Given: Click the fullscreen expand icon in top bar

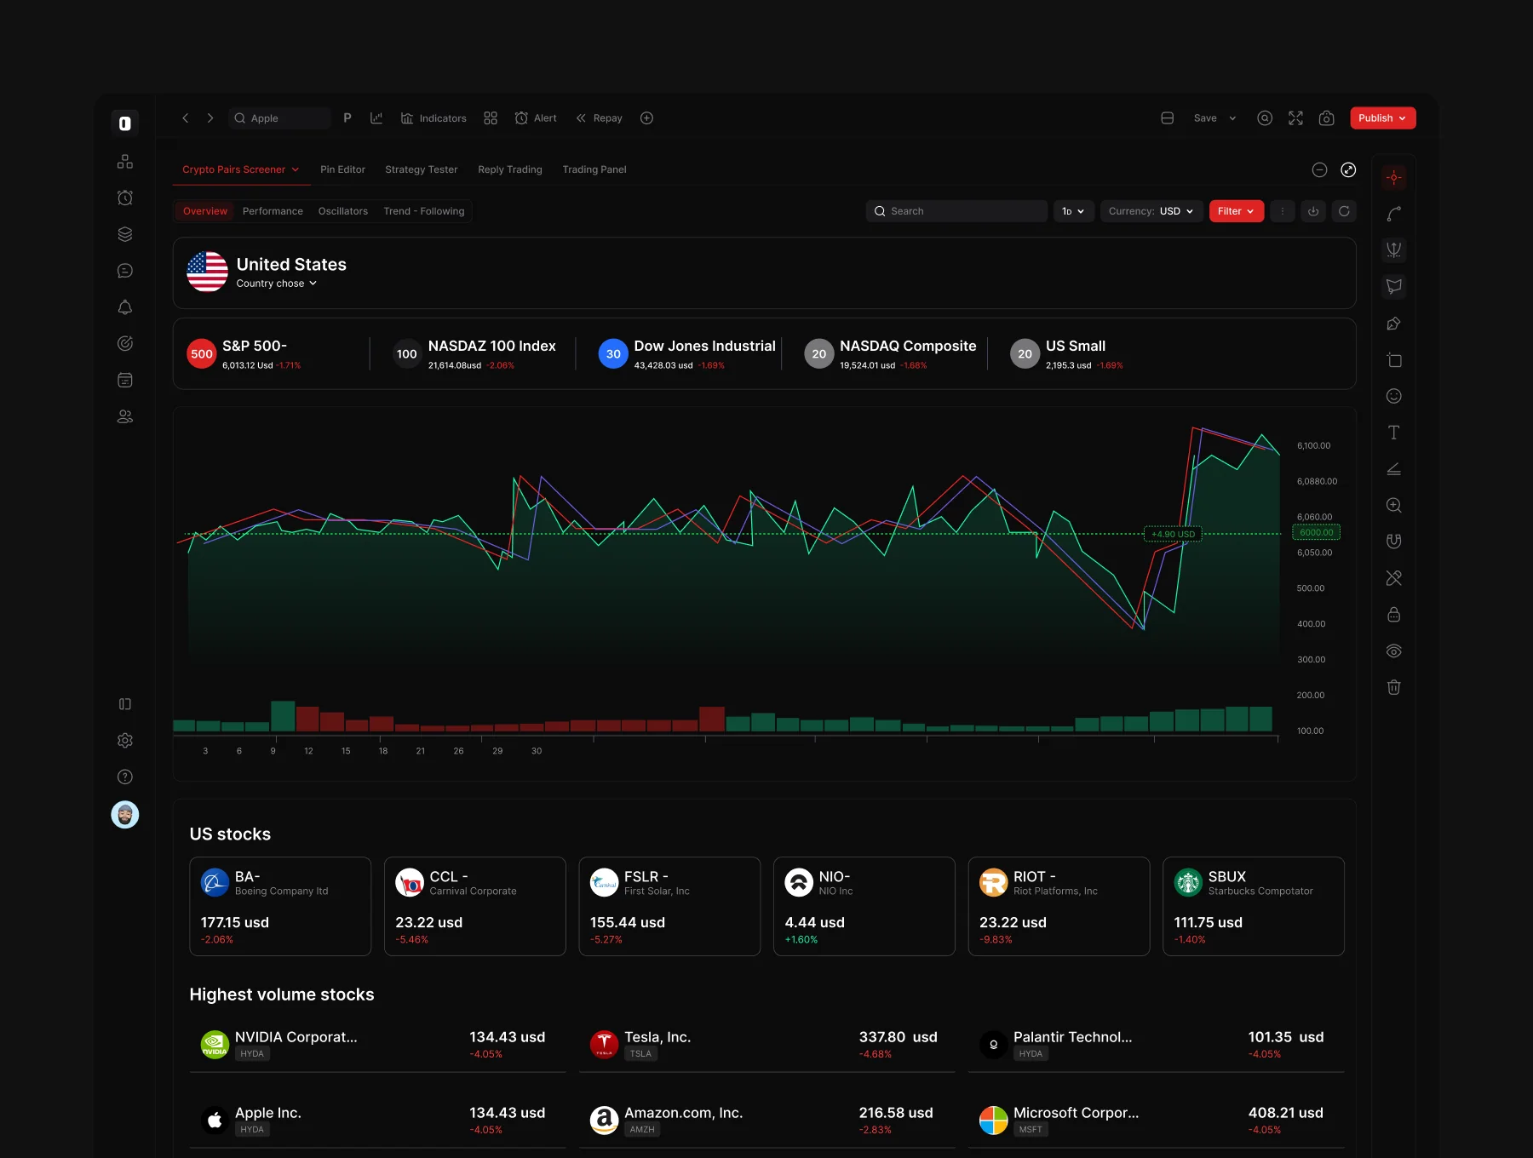Looking at the screenshot, I should [1296, 118].
